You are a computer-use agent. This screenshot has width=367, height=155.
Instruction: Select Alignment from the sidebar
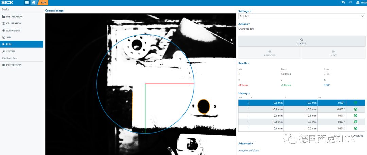13,30
